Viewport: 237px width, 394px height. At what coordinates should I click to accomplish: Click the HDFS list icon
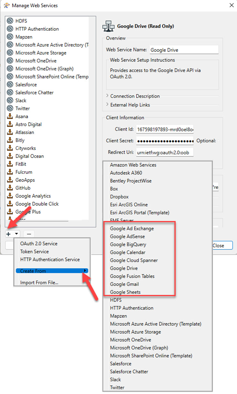point(10,21)
